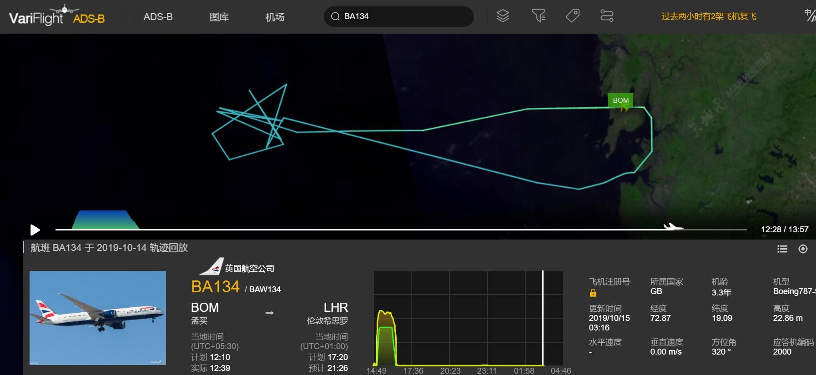Switch language with the 中/A toggle
816x375 pixels.
coord(809,16)
